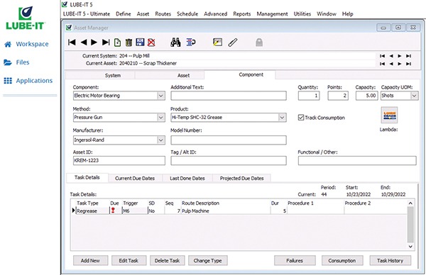The height and width of the screenshot is (275, 426).
Task: Open the Reports menu
Action: [x=242, y=14]
